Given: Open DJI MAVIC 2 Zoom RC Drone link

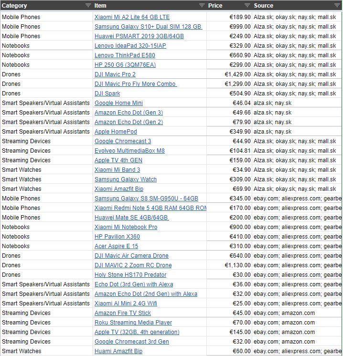Looking at the screenshot, I should click(133, 265).
